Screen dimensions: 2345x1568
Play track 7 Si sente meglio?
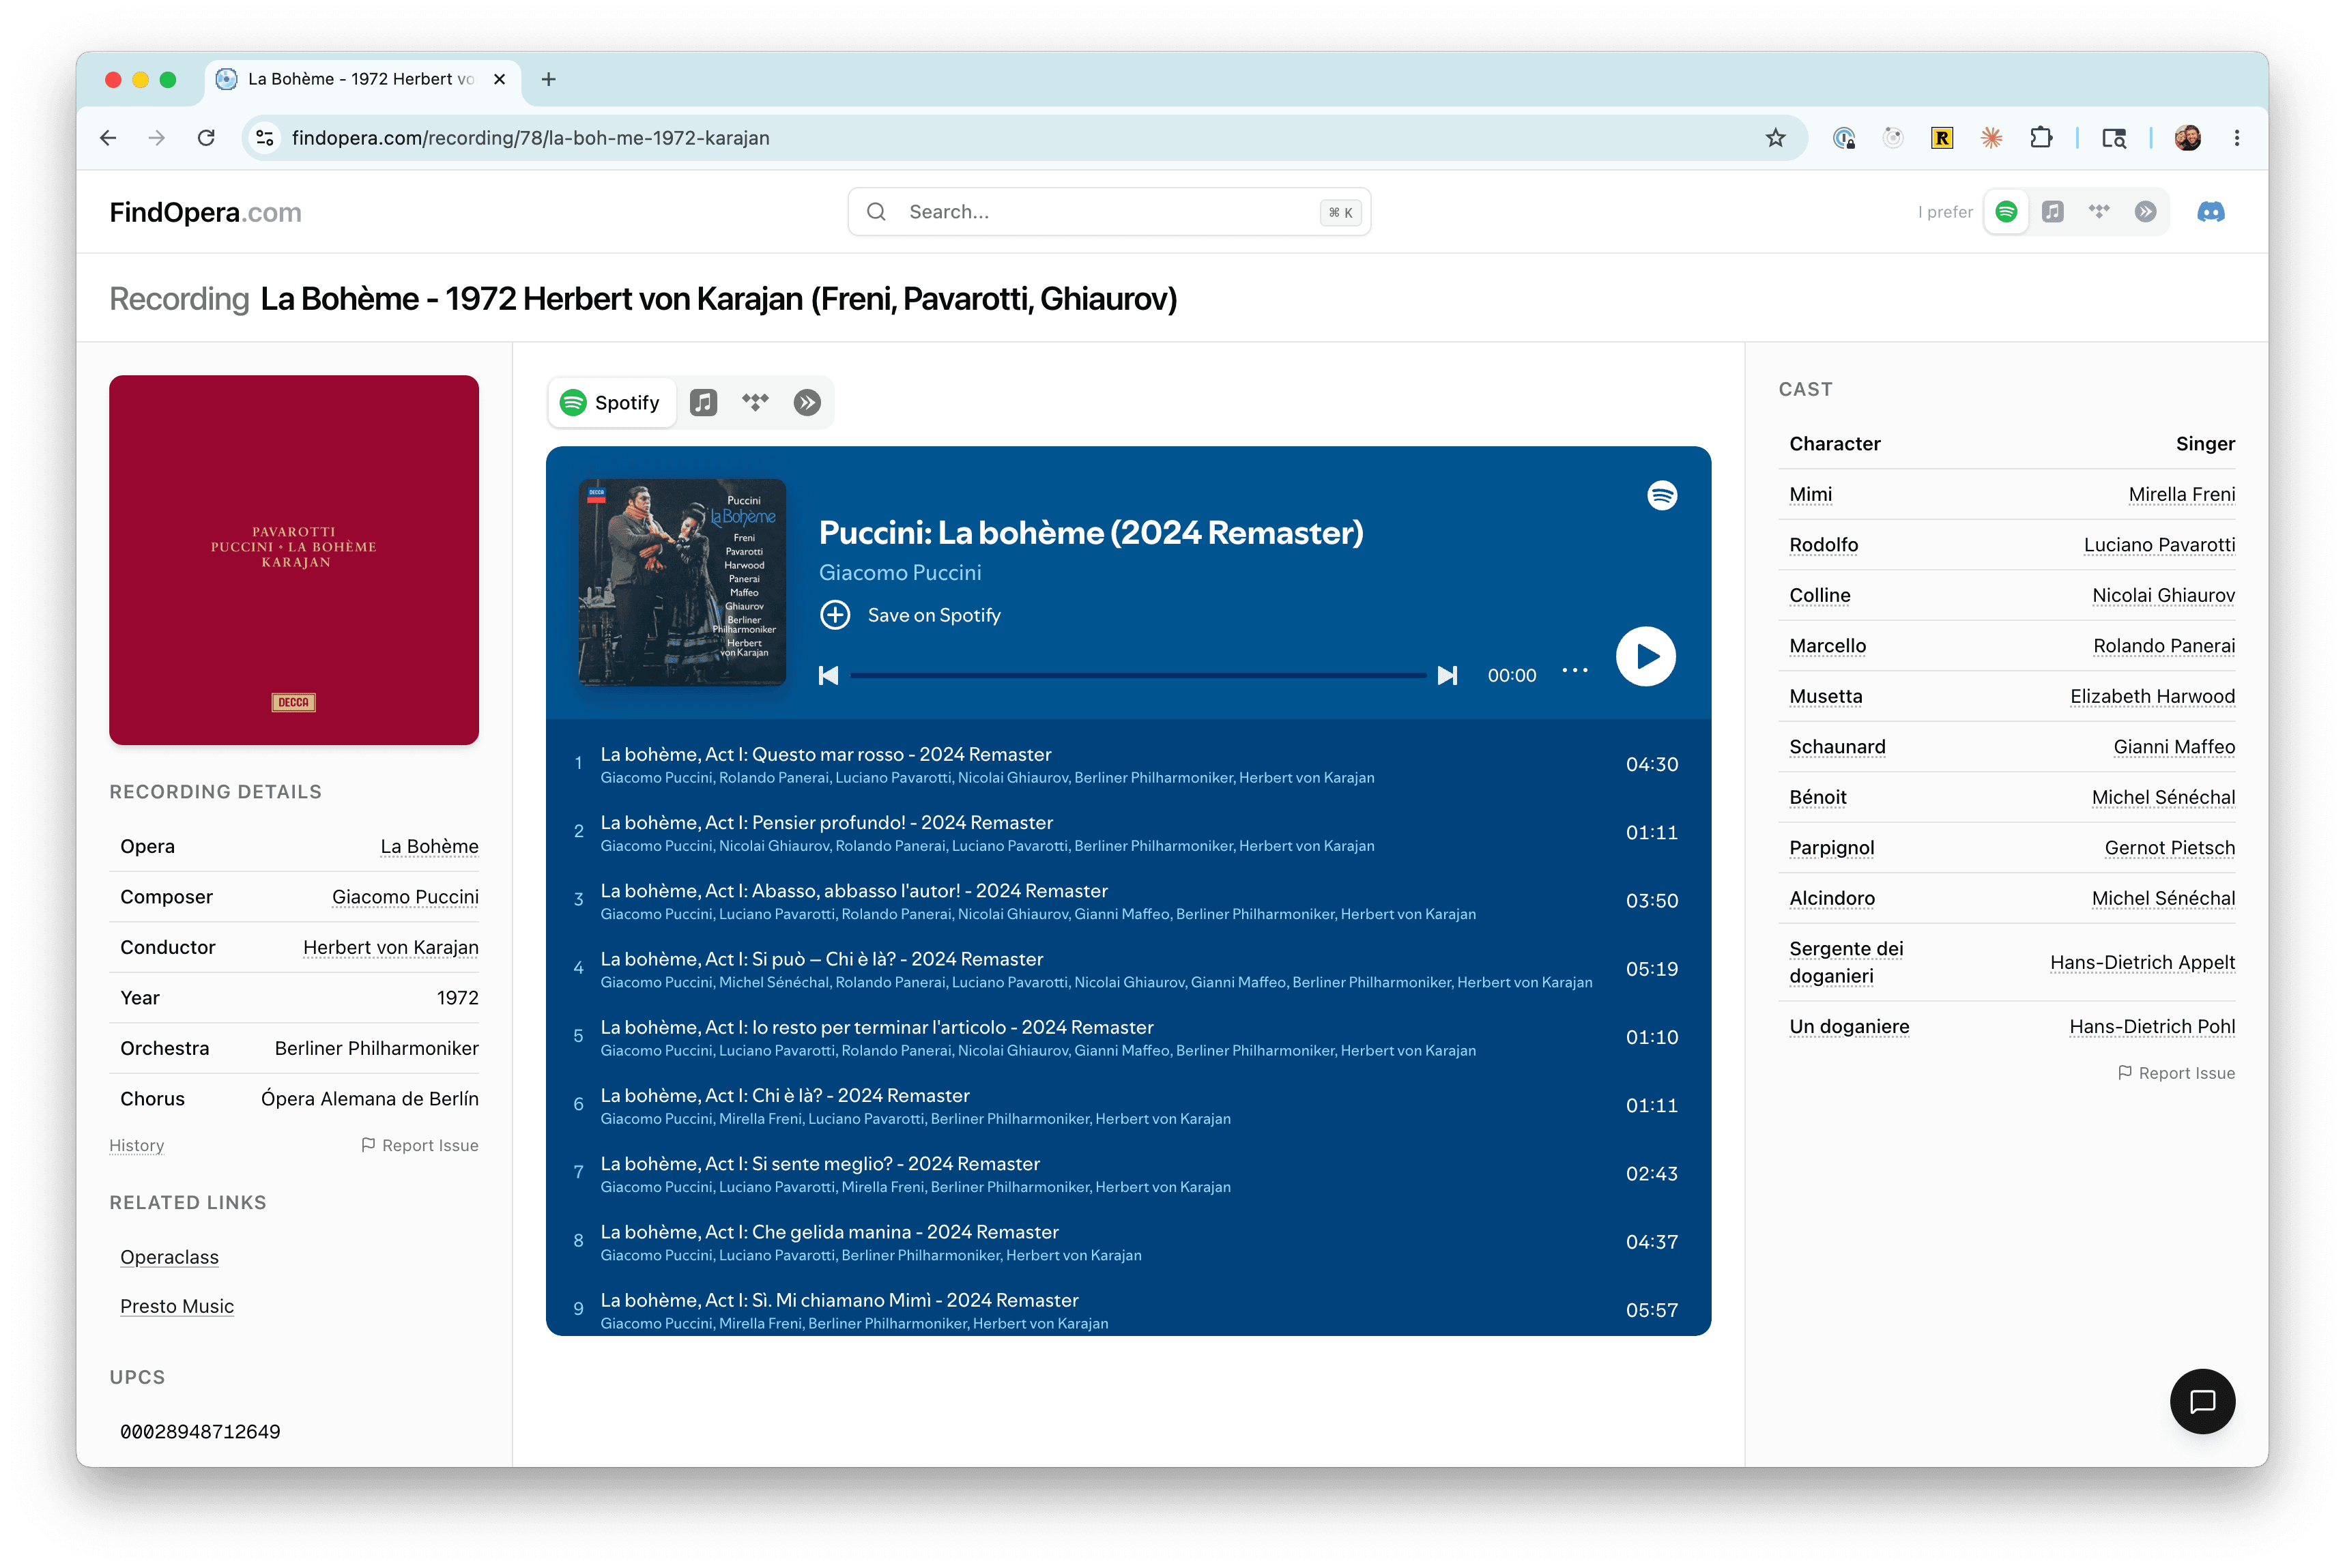click(1128, 1174)
